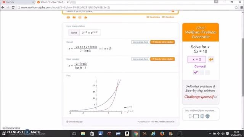Image resolution: width=244 pixels, height=137 pixels.
Task: Click Step-by-step solution in the Result section
Action: point(162,42)
